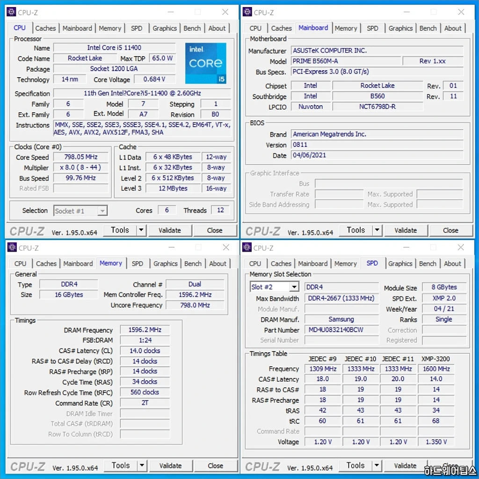Click the XMP-3200 voltage value 1.350 V

(436, 442)
